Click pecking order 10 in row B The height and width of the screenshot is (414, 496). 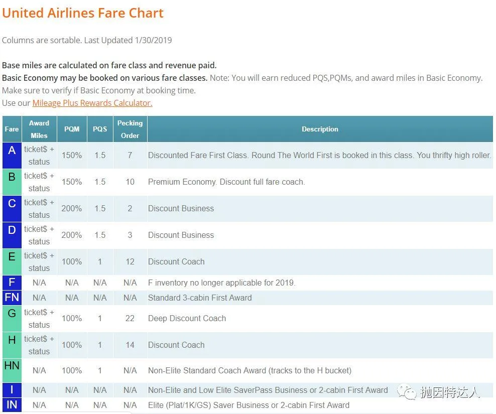point(130,182)
